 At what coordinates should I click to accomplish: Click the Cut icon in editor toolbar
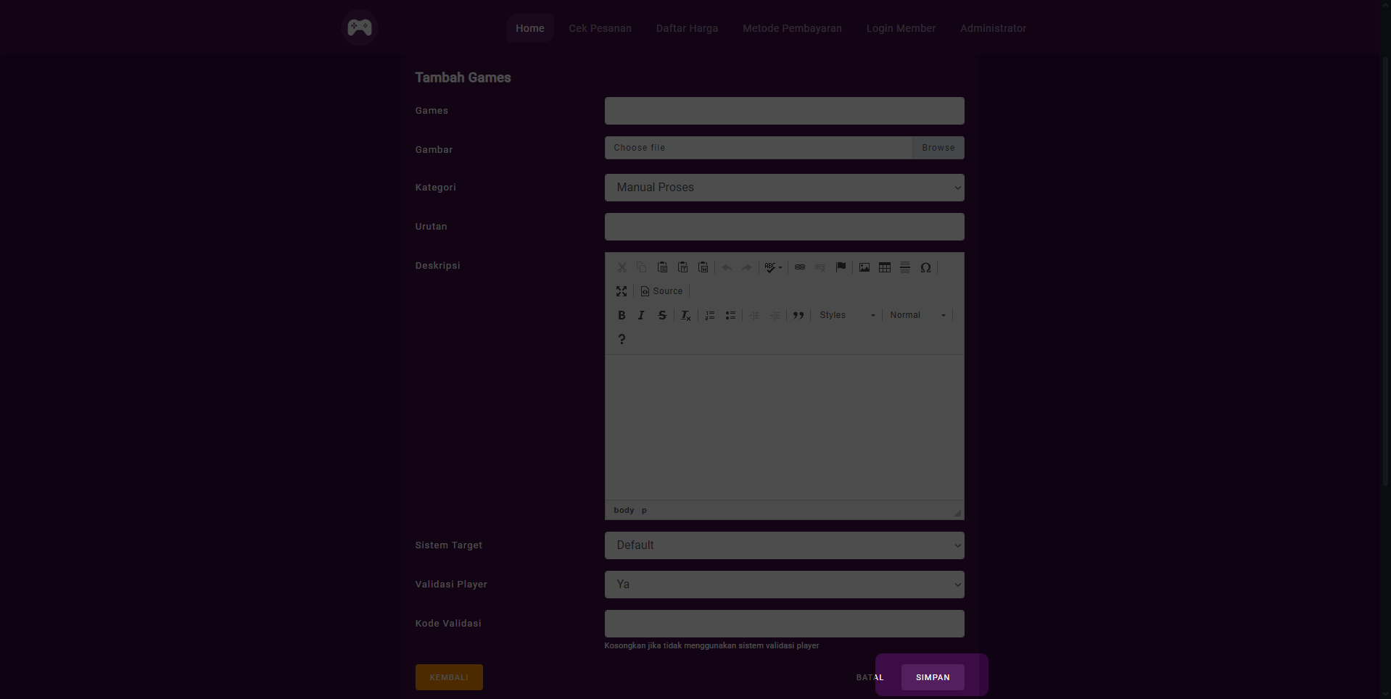[622, 267]
